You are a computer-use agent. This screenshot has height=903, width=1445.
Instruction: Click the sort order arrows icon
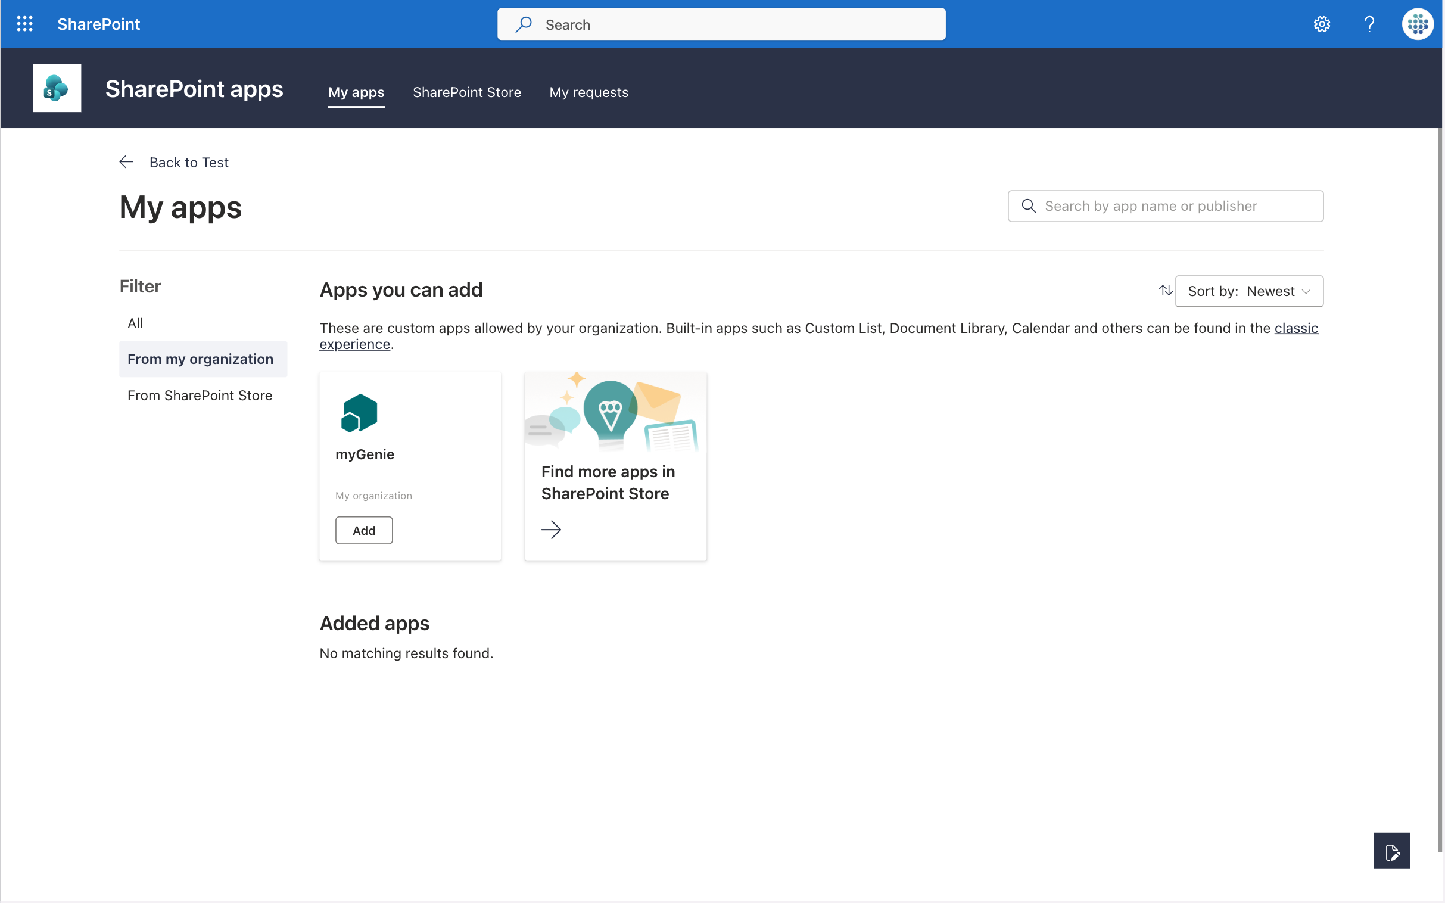(1165, 291)
